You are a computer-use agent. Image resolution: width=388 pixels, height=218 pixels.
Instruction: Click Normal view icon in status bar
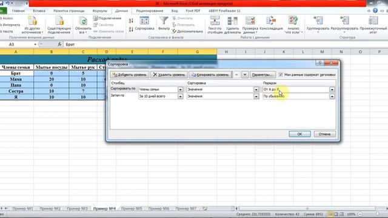[330, 214]
